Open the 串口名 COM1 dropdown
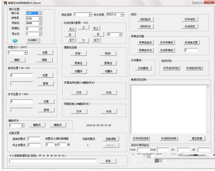 click(x=40, y=14)
